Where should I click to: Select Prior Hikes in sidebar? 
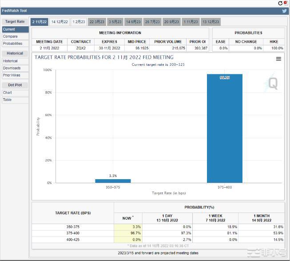click(x=12, y=75)
